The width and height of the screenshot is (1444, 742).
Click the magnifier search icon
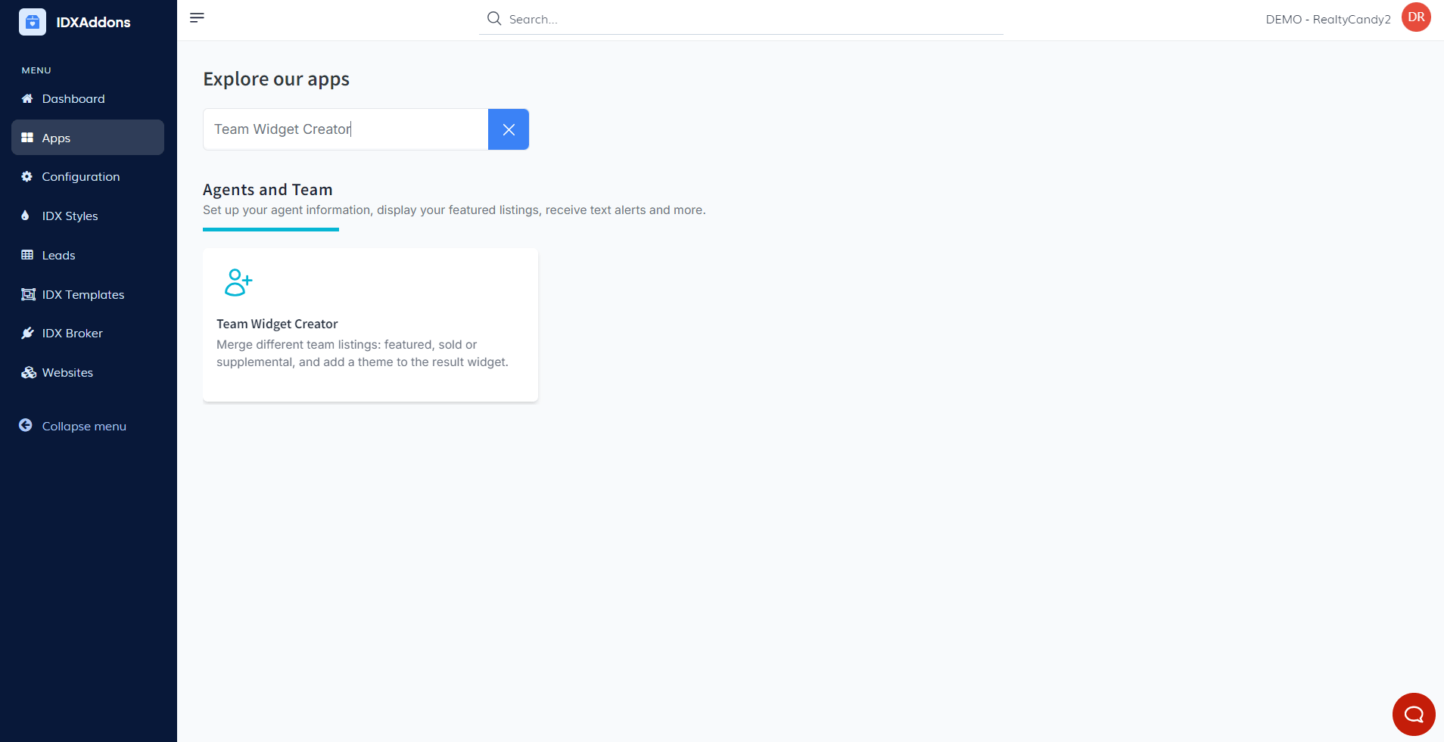494,19
